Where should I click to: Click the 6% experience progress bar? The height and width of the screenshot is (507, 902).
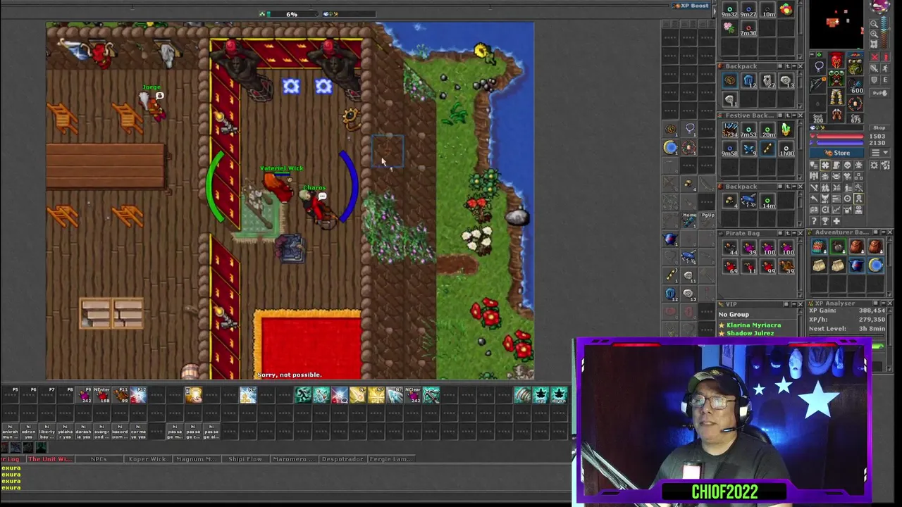pyautogui.click(x=292, y=14)
